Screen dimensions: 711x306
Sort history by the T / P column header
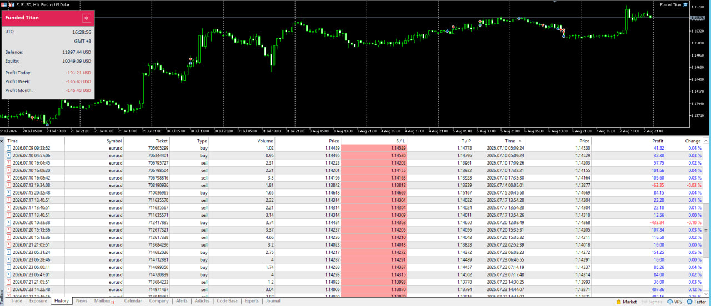440,141
